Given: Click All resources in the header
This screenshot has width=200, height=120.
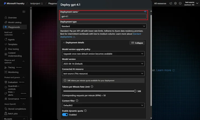Looking at the screenshot, I should point(160,4).
